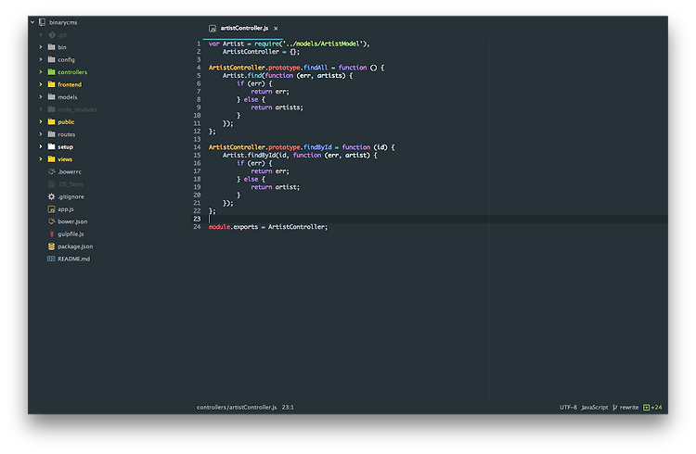Expand the frontend folder chevron
Viewport: 696px width, 454px height.
[x=41, y=84]
